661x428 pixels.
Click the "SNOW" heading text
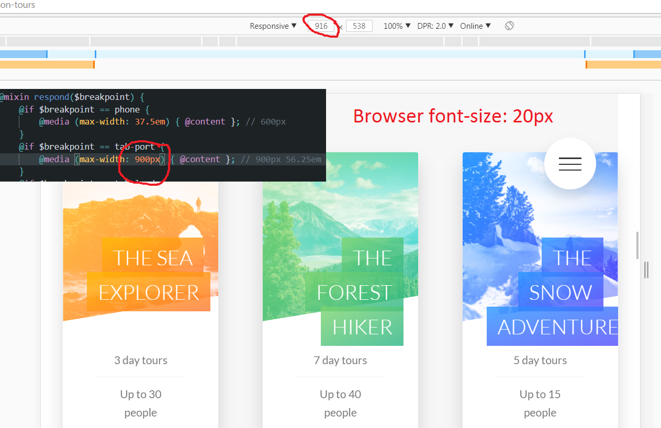(560, 292)
